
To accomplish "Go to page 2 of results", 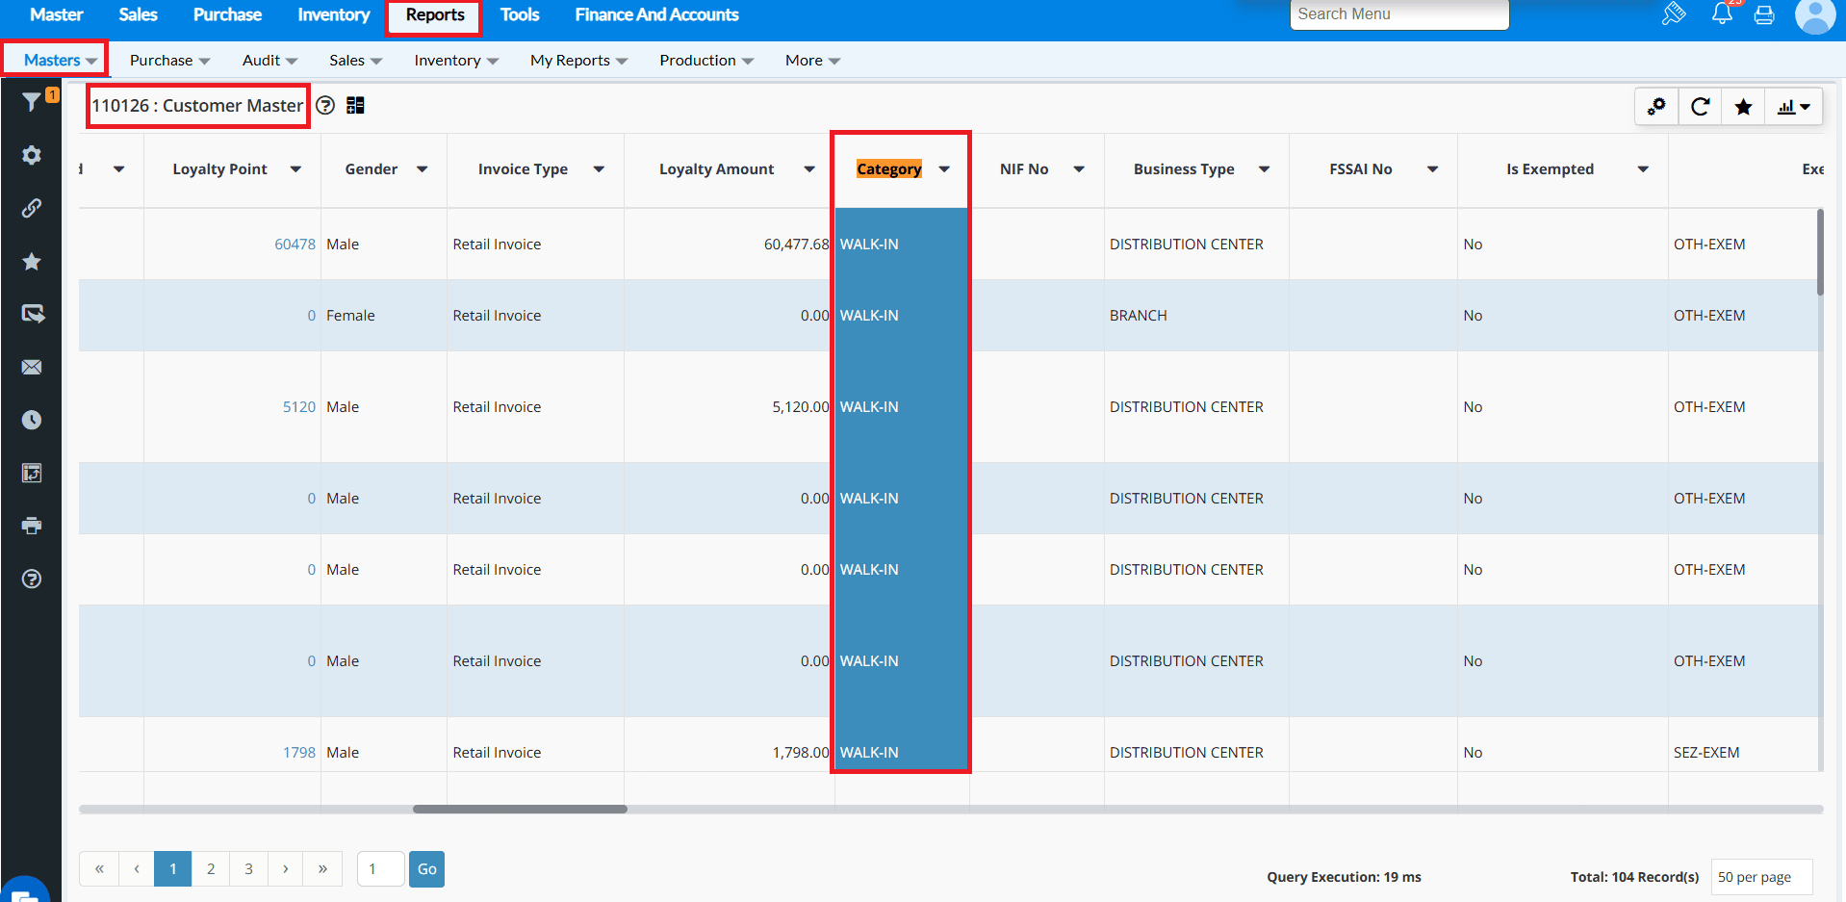I will point(211,869).
